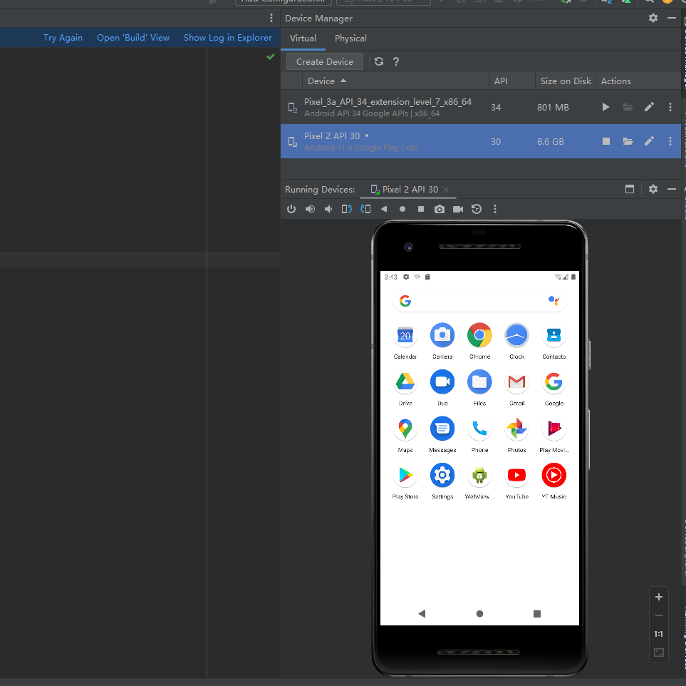The width and height of the screenshot is (686, 686).
Task: Rotate the emulator screen counterclockwise
Action: point(346,209)
